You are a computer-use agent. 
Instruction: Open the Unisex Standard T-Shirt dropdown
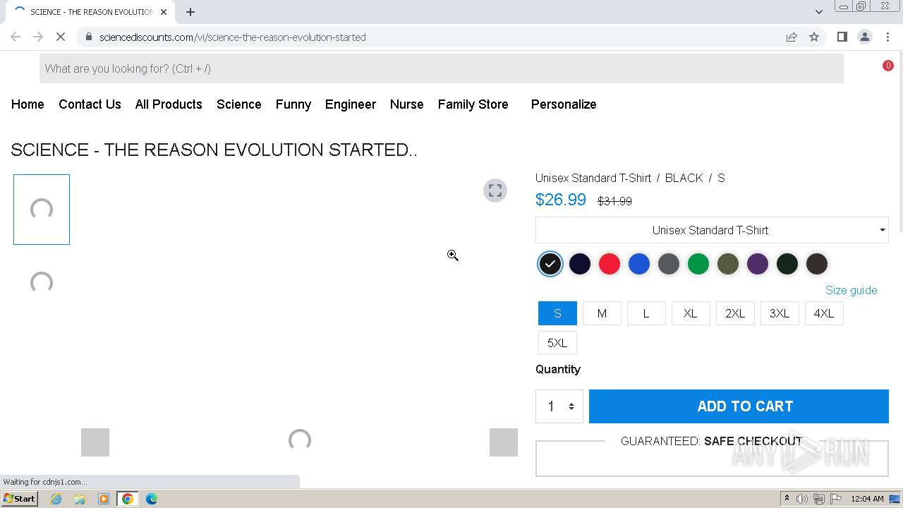coord(712,230)
